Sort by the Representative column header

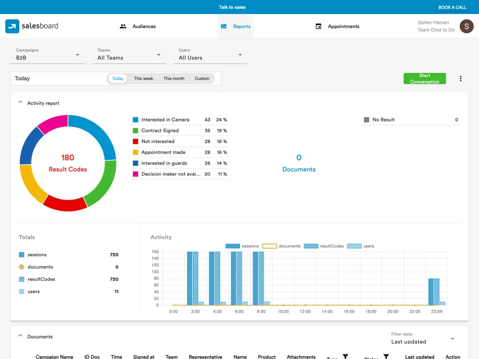205,357
